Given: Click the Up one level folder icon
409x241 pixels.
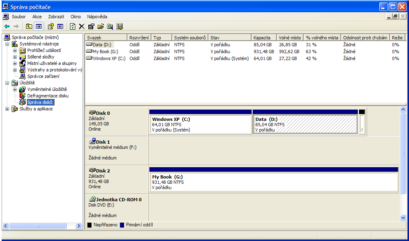Looking at the screenshot, I should click(x=29, y=26).
